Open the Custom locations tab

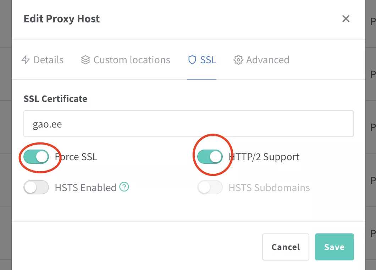pos(132,60)
